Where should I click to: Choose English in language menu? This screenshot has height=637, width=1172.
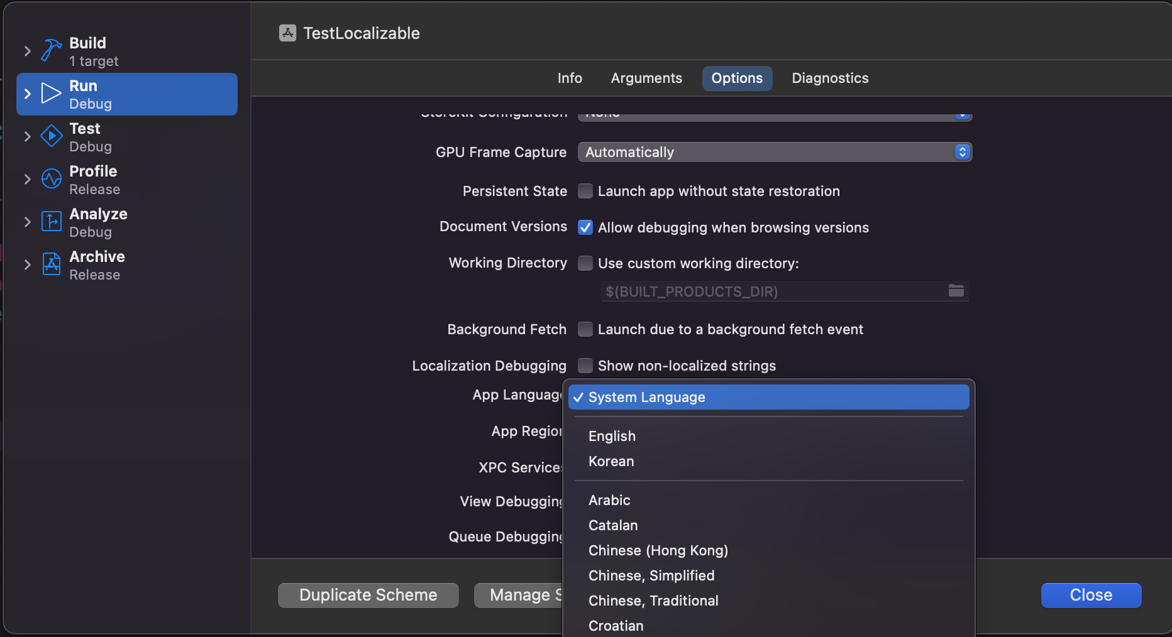click(x=768, y=436)
